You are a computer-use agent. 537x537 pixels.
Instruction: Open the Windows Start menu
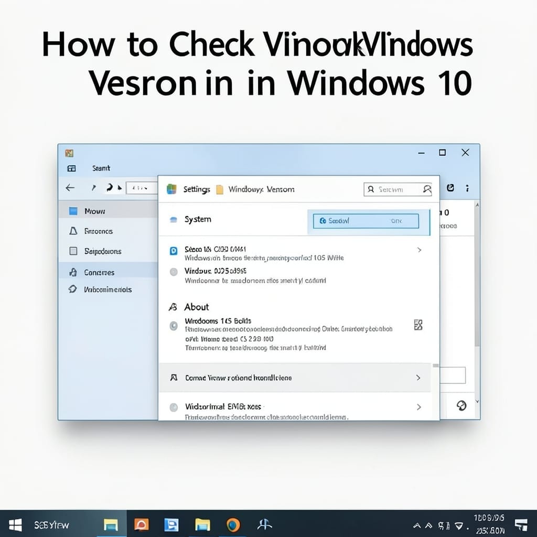pos(15,524)
